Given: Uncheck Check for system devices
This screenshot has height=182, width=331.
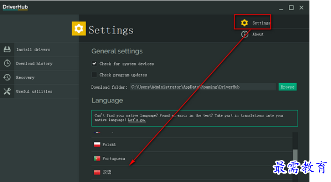Looking at the screenshot, I should point(94,63).
